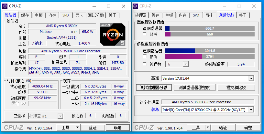
Task: Enable the single-thread 參考 checkbox
Action: pyautogui.click(x=145, y=34)
